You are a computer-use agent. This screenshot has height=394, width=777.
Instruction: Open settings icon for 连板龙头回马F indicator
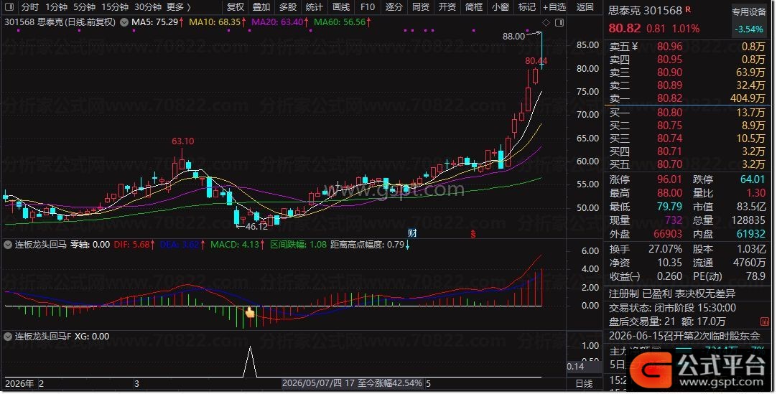8,337
